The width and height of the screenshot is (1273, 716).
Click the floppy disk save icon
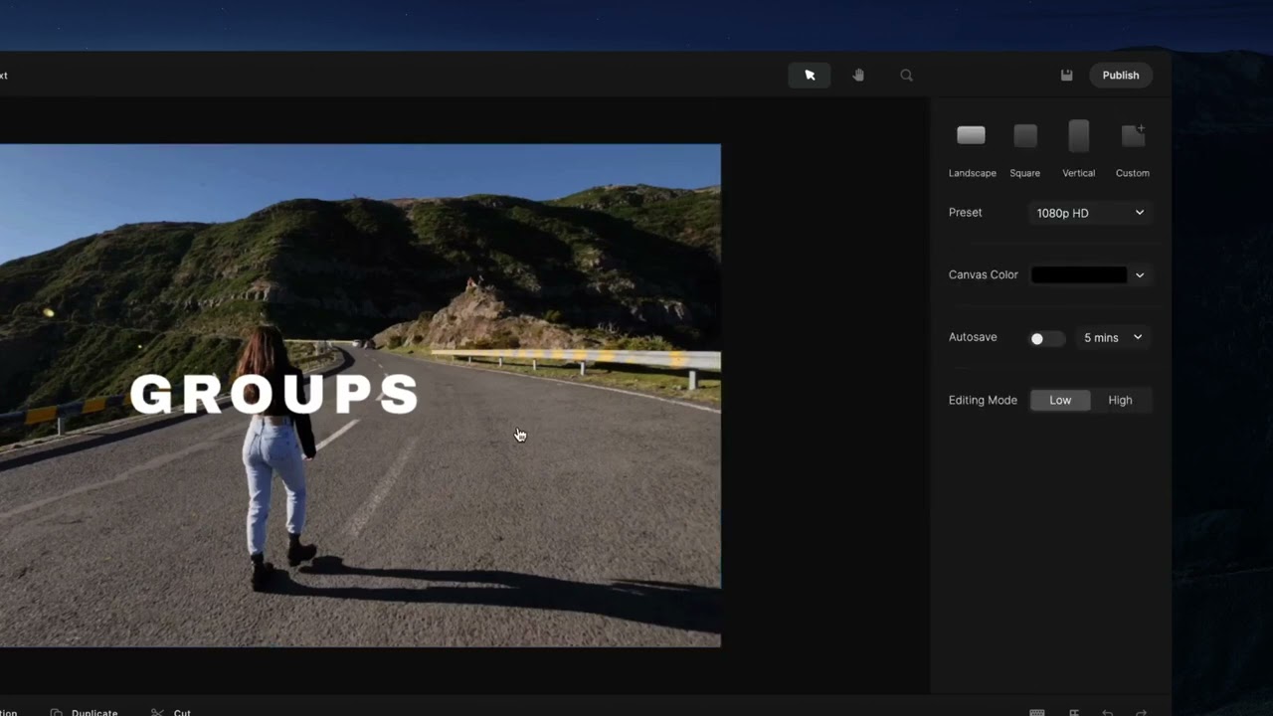[1066, 76]
